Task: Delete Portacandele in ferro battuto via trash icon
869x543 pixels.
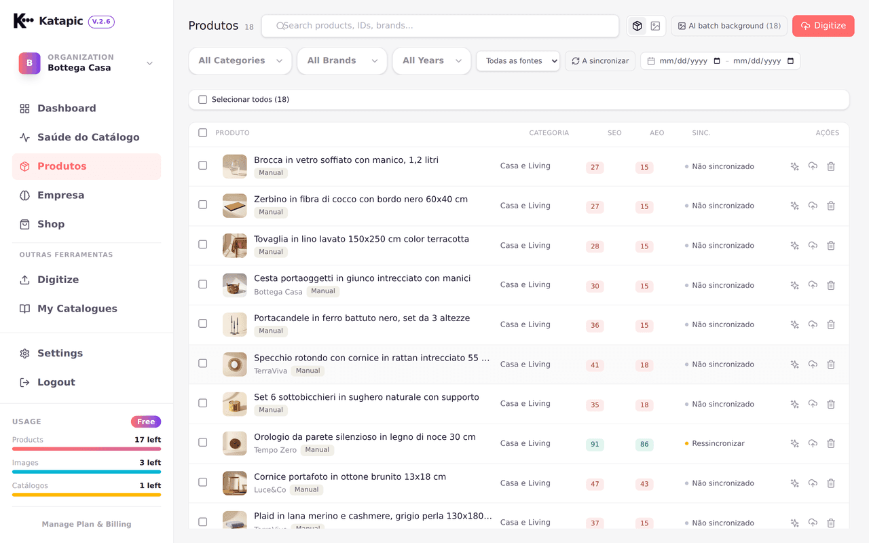Action: click(831, 324)
